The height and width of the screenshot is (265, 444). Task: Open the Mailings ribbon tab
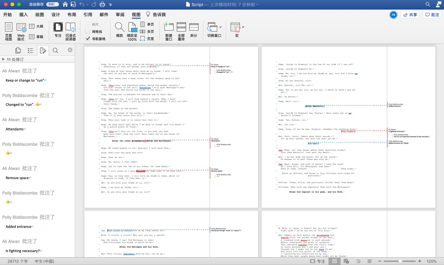[104, 15]
